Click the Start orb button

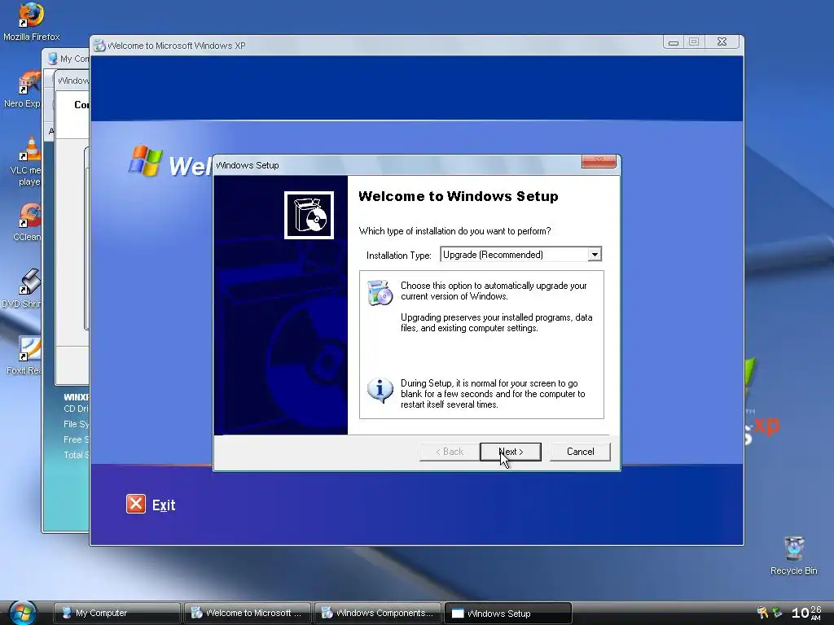(x=22, y=612)
